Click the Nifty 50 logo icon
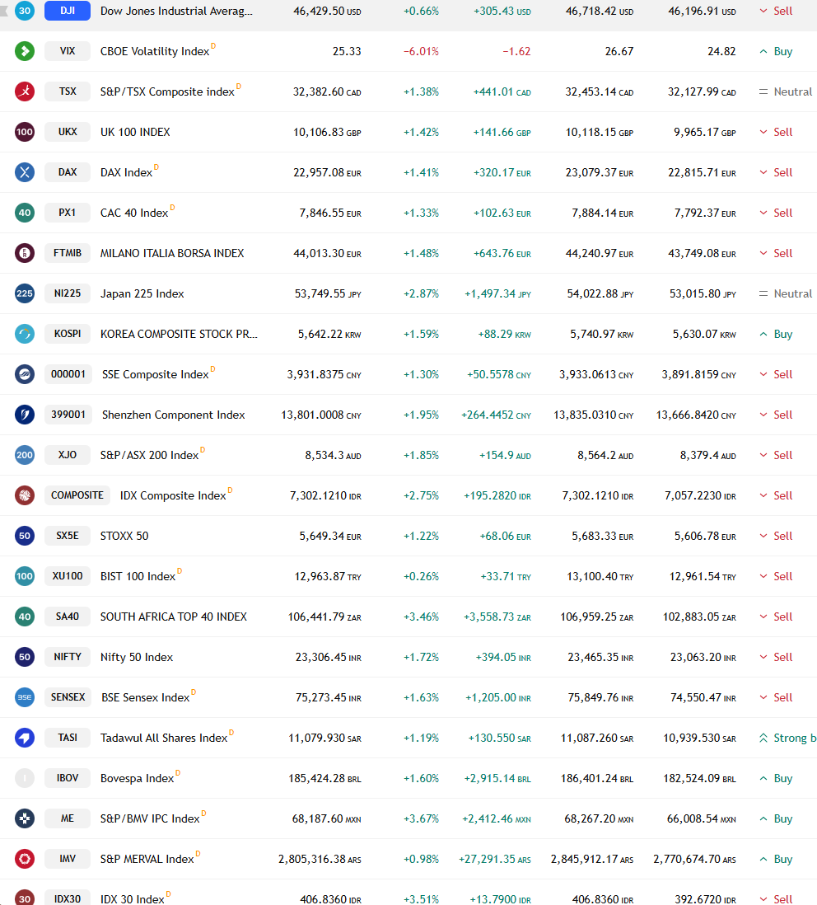 coord(24,657)
